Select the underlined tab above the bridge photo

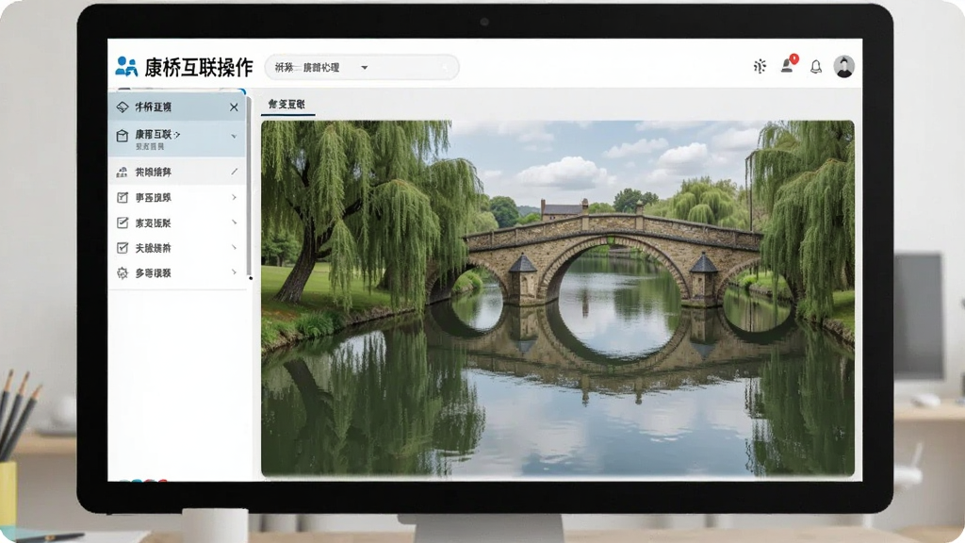286,105
